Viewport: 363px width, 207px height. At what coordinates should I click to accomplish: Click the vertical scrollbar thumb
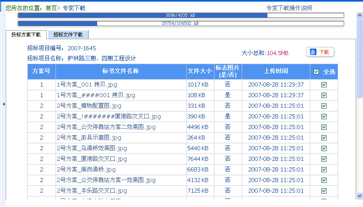tap(359, 58)
